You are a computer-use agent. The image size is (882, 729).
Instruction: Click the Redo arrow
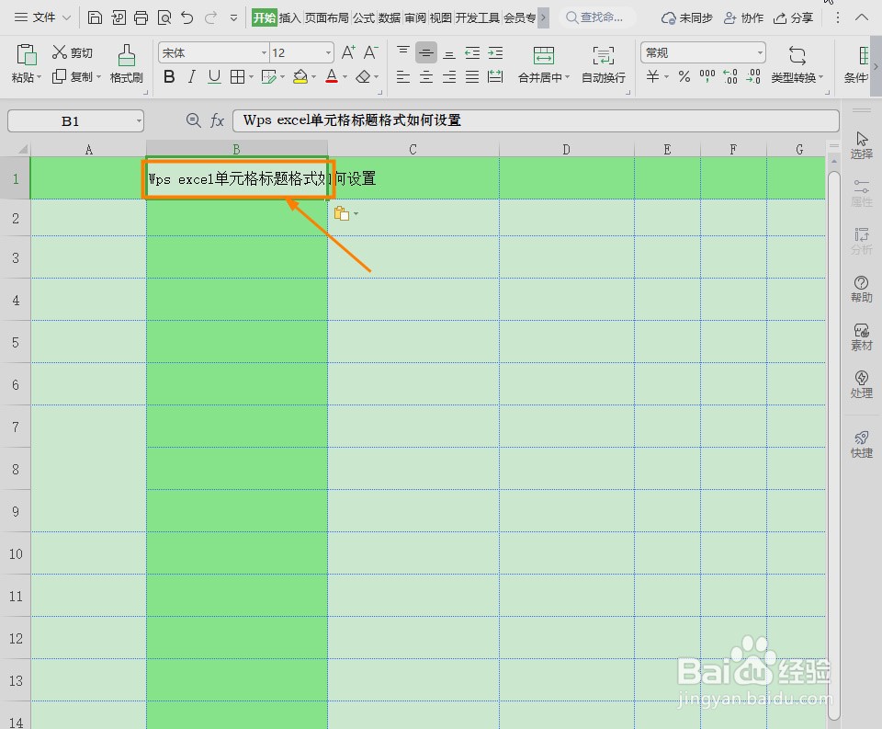[x=210, y=18]
